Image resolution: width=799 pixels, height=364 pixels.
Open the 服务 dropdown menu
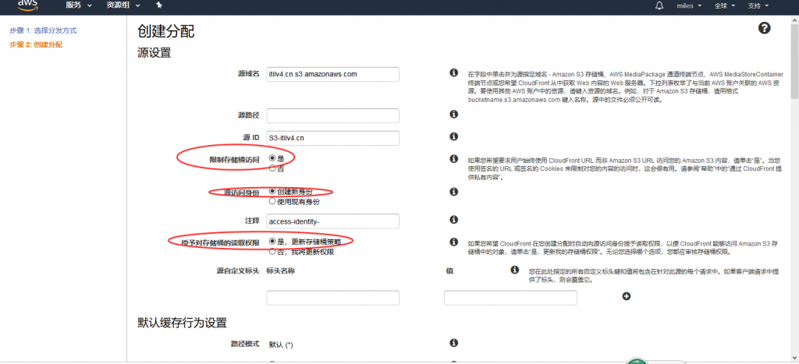(x=79, y=5)
